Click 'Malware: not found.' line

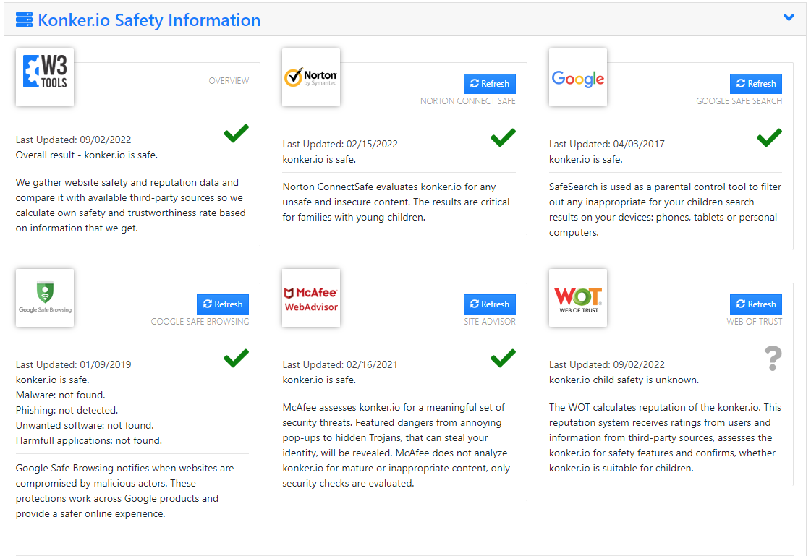[x=61, y=395]
